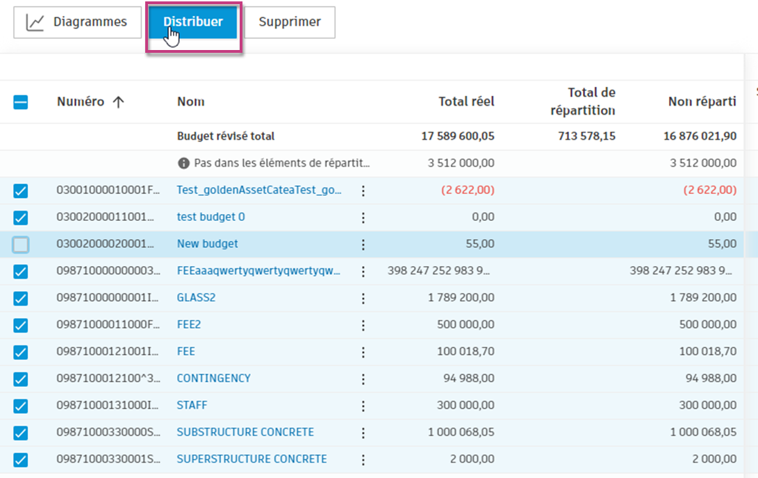Image resolution: width=758 pixels, height=478 pixels.
Task: Open the SUPERSTRUCTURE CONCRETE link
Action: coord(252,459)
